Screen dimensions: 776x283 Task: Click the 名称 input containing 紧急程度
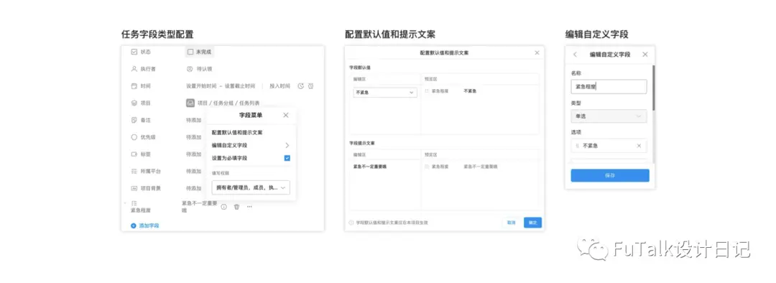pyautogui.click(x=609, y=87)
